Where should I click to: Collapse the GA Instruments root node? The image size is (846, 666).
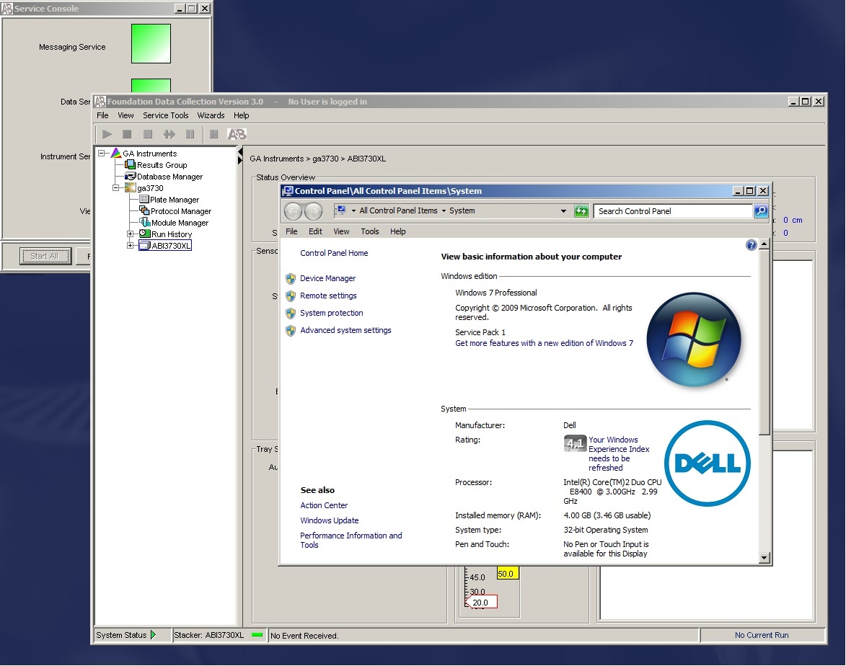(x=103, y=154)
